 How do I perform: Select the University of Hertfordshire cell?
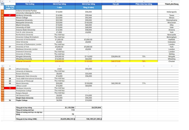click(30, 39)
